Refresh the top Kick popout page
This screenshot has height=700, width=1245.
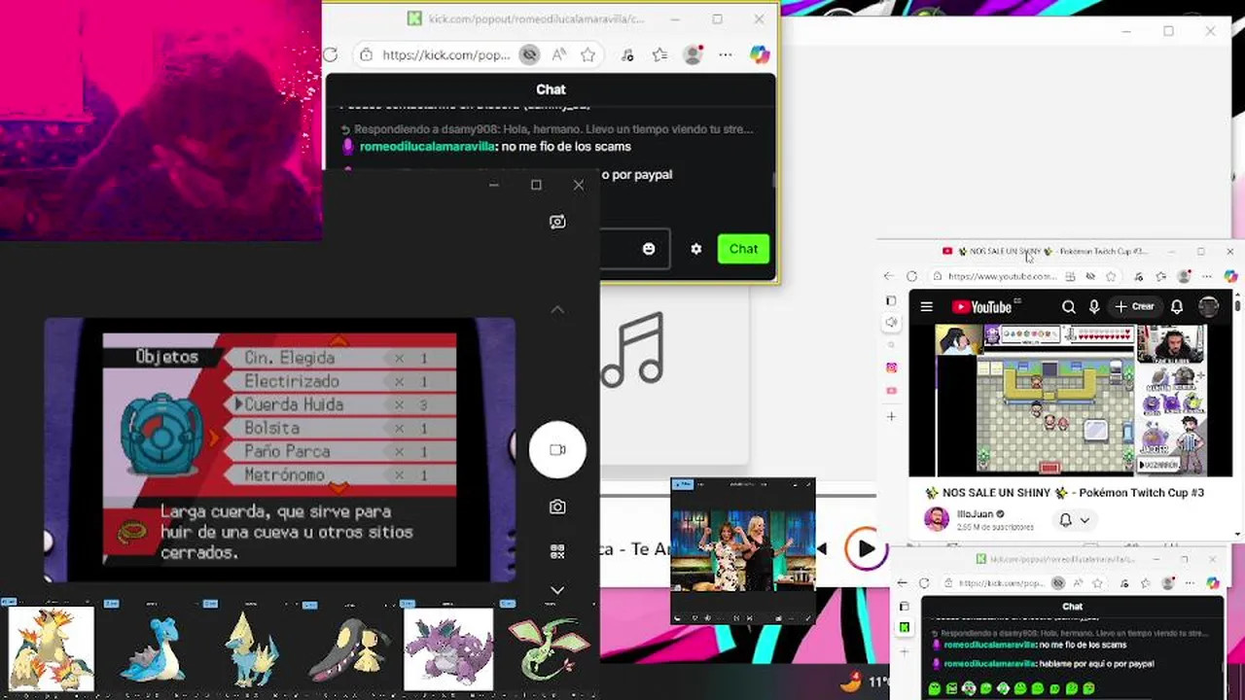(x=331, y=55)
